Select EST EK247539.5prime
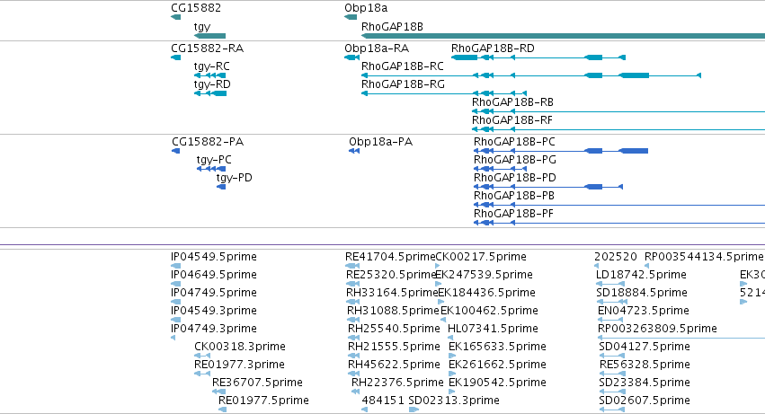765x414 pixels. tap(484, 275)
